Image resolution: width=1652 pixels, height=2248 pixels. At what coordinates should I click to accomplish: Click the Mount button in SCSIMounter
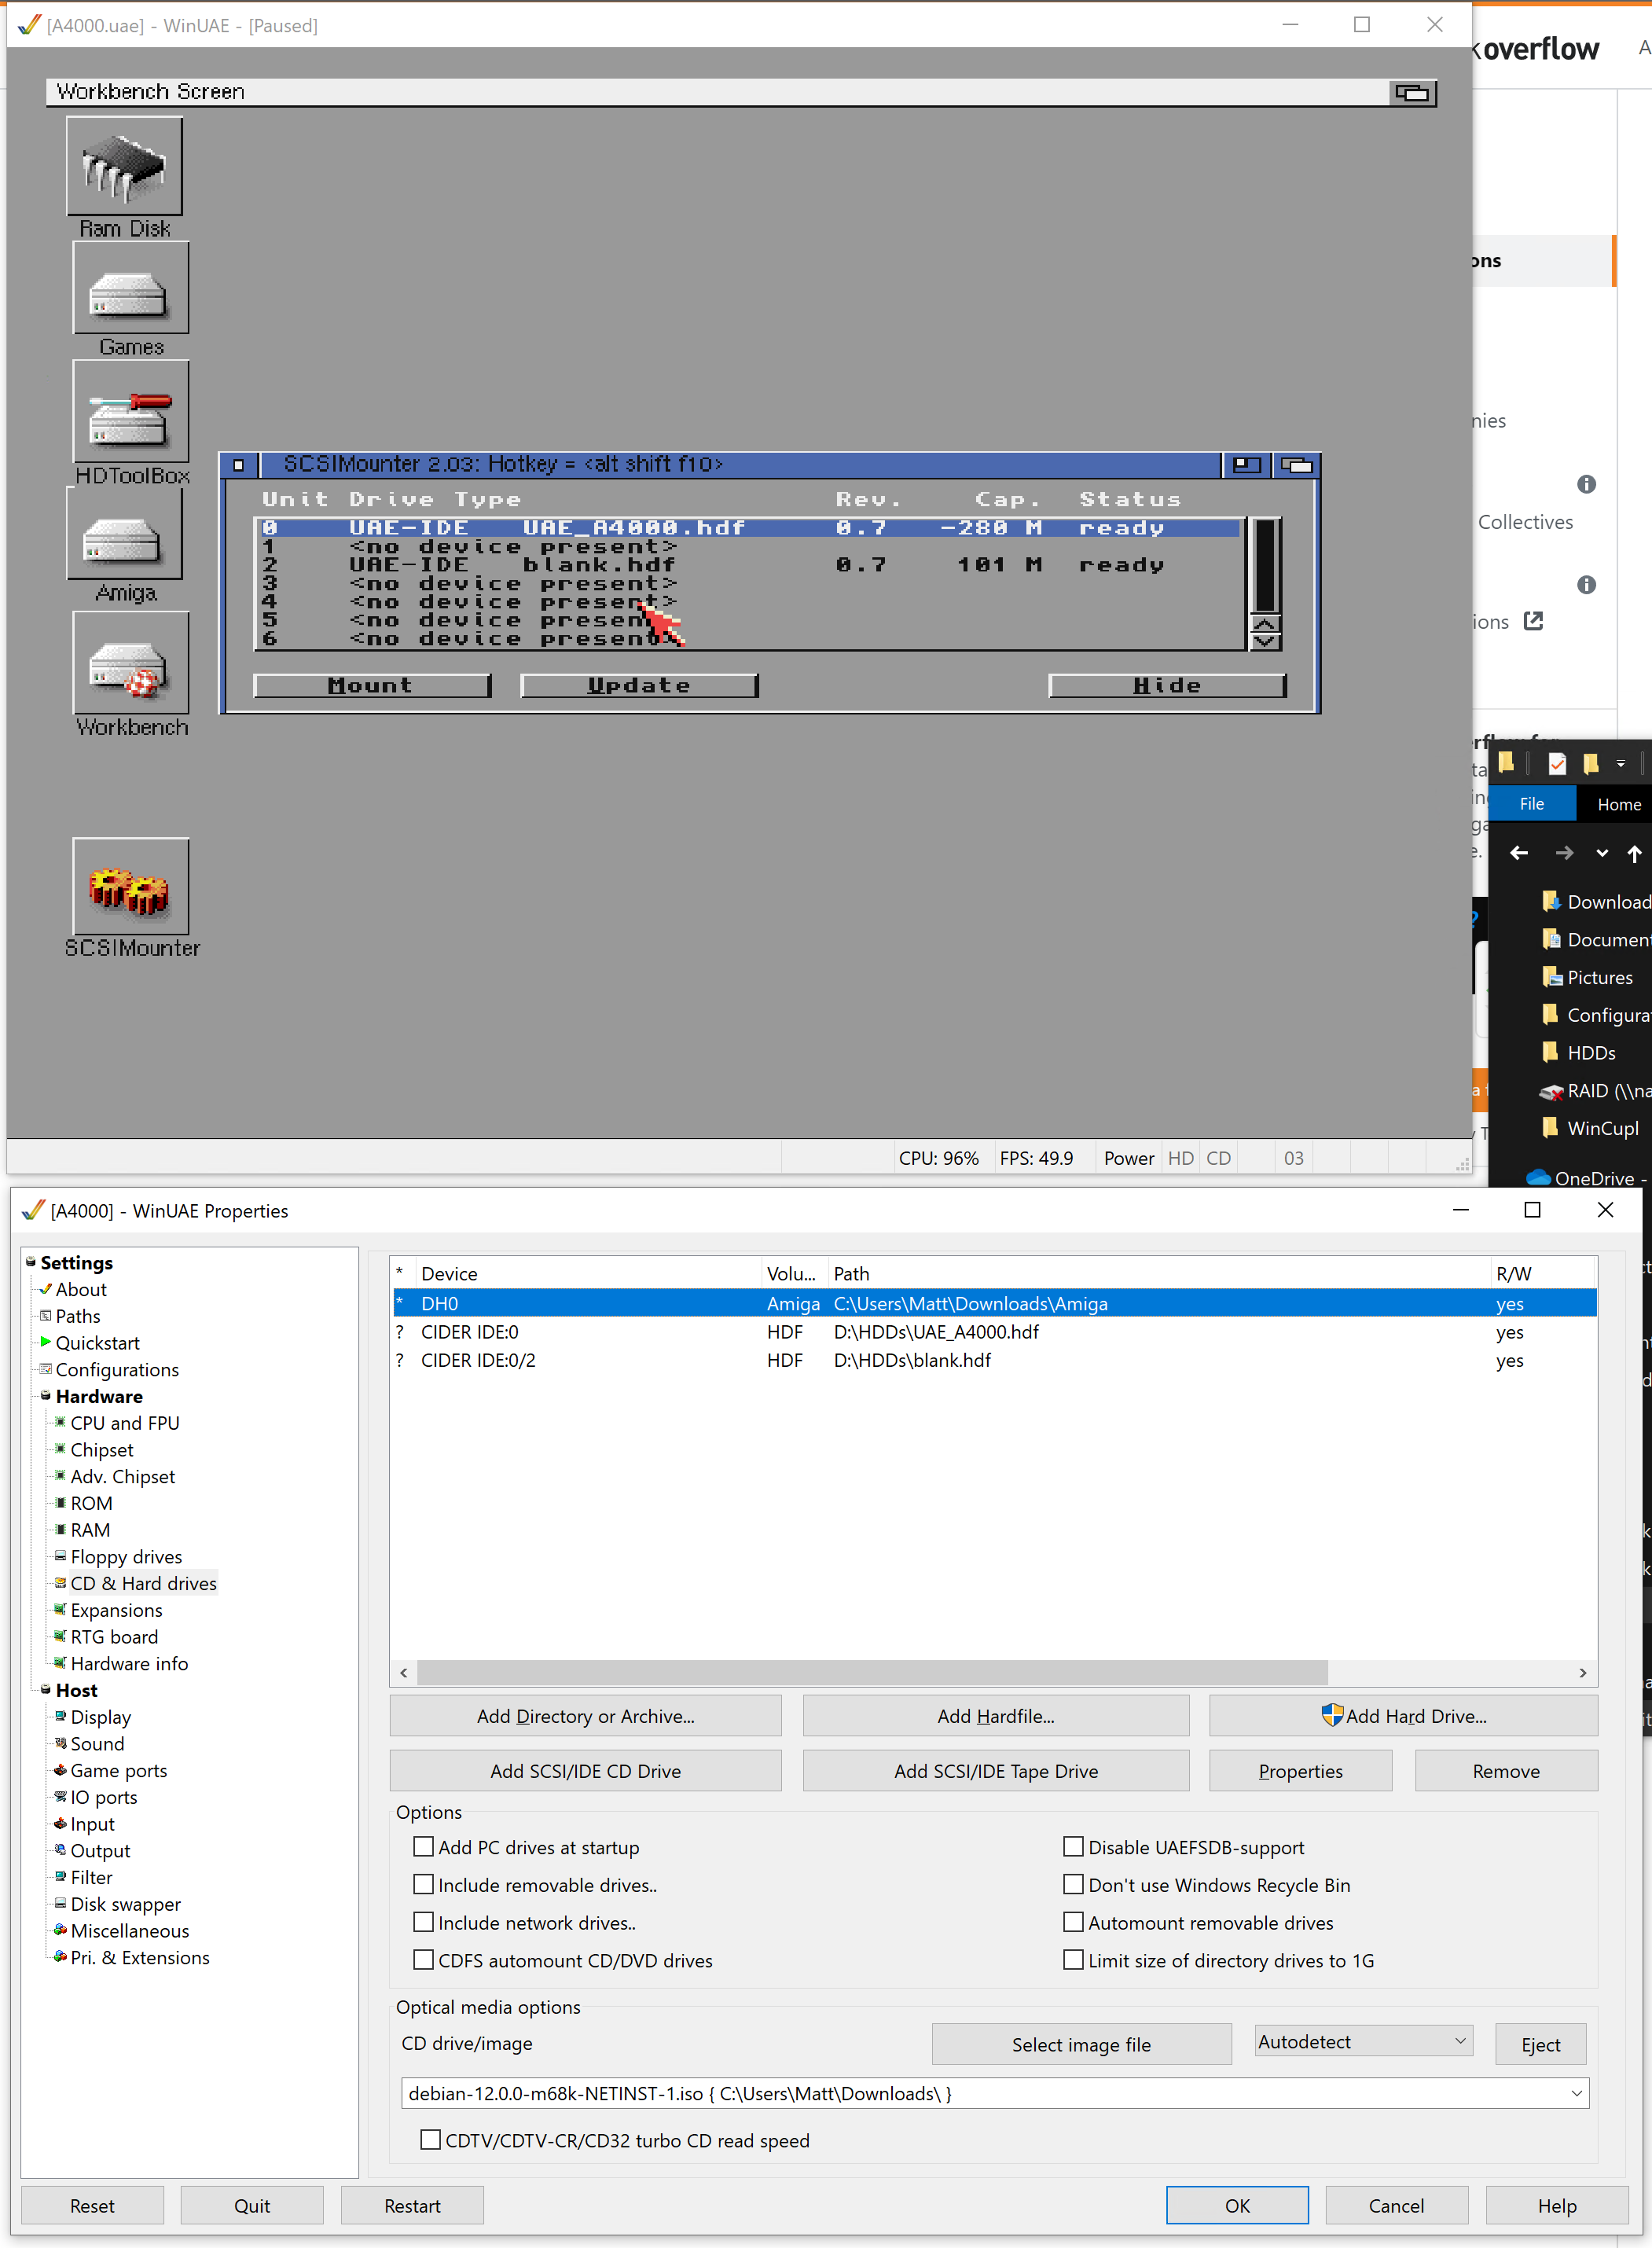point(371,685)
